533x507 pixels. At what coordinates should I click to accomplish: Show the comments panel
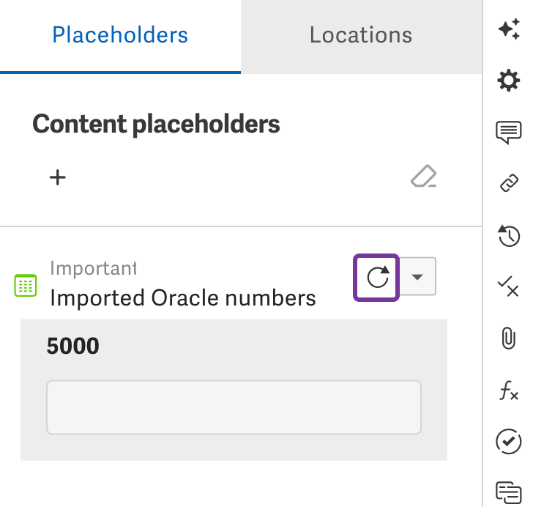click(509, 132)
